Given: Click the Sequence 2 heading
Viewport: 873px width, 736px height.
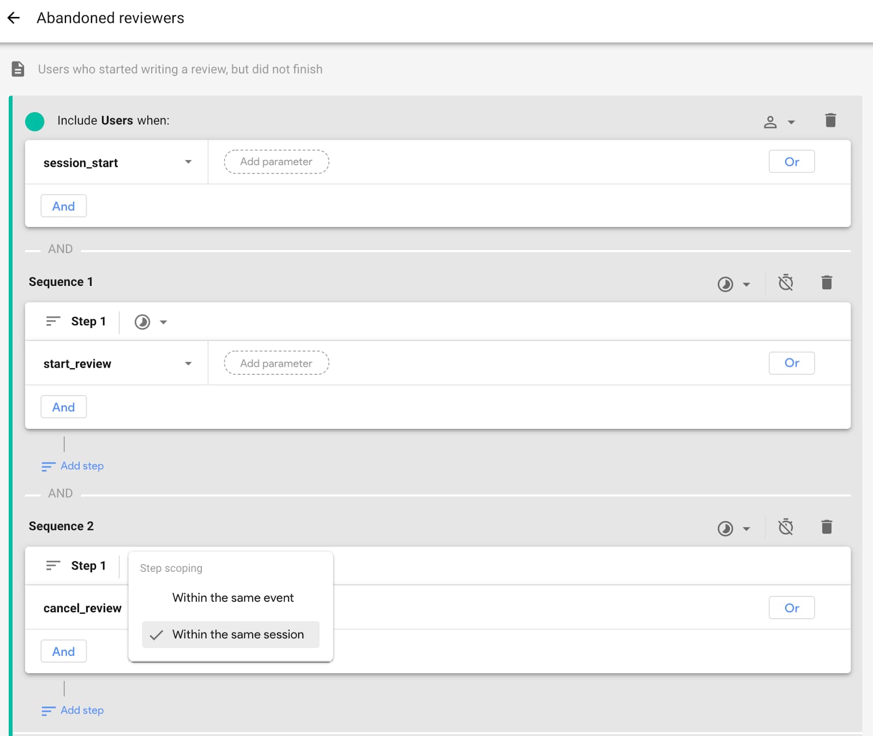Looking at the screenshot, I should [x=61, y=526].
